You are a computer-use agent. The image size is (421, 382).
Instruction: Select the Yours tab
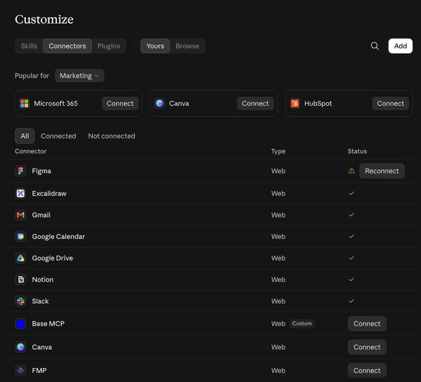pyautogui.click(x=155, y=46)
